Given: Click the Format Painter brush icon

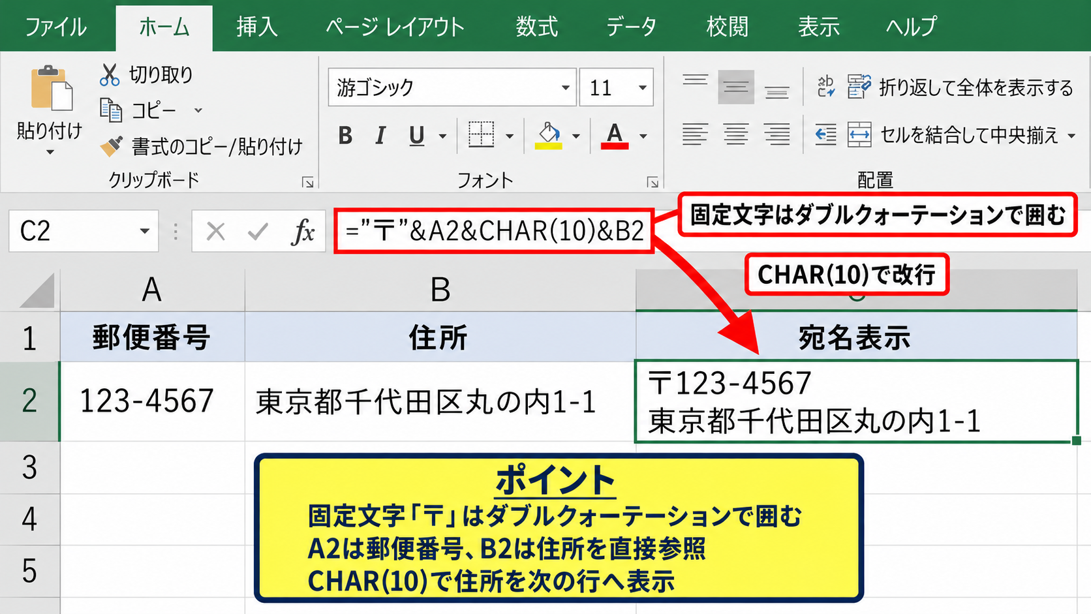Looking at the screenshot, I should [111, 146].
